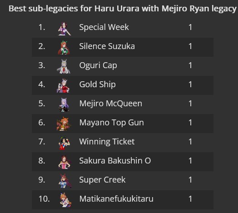Open the Mejiro McQueen name link
The height and width of the screenshot is (213, 238).
(x=111, y=104)
